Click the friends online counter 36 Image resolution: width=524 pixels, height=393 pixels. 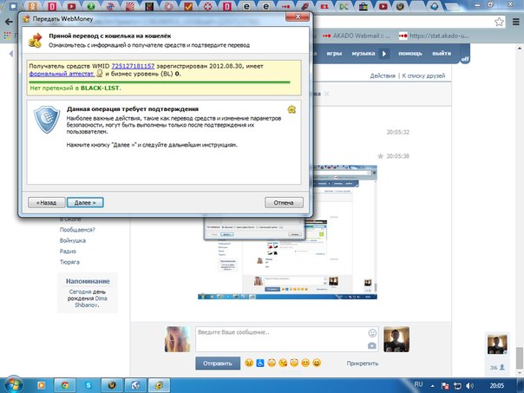[x=497, y=367]
